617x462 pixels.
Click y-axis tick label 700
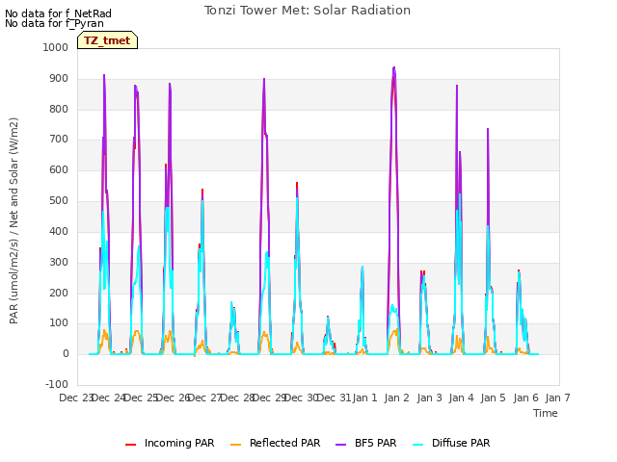pyautogui.click(x=59, y=140)
